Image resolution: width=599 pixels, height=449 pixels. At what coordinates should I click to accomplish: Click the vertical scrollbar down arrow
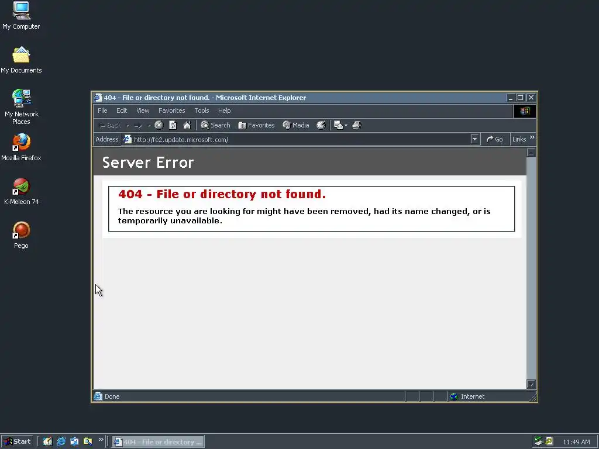(x=531, y=384)
